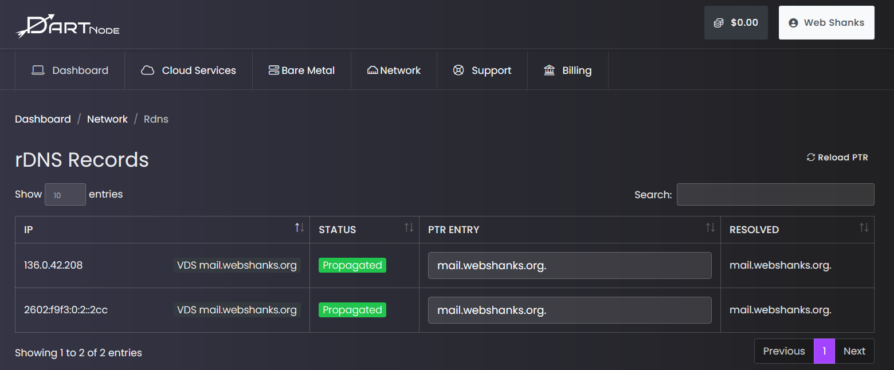The height and width of the screenshot is (370, 894).
Task: Click the IP column header
Action: 162,230
